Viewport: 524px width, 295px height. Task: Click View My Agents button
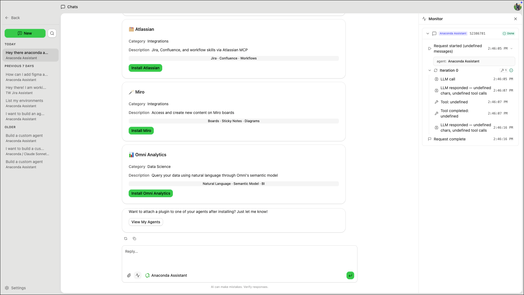pos(146,222)
